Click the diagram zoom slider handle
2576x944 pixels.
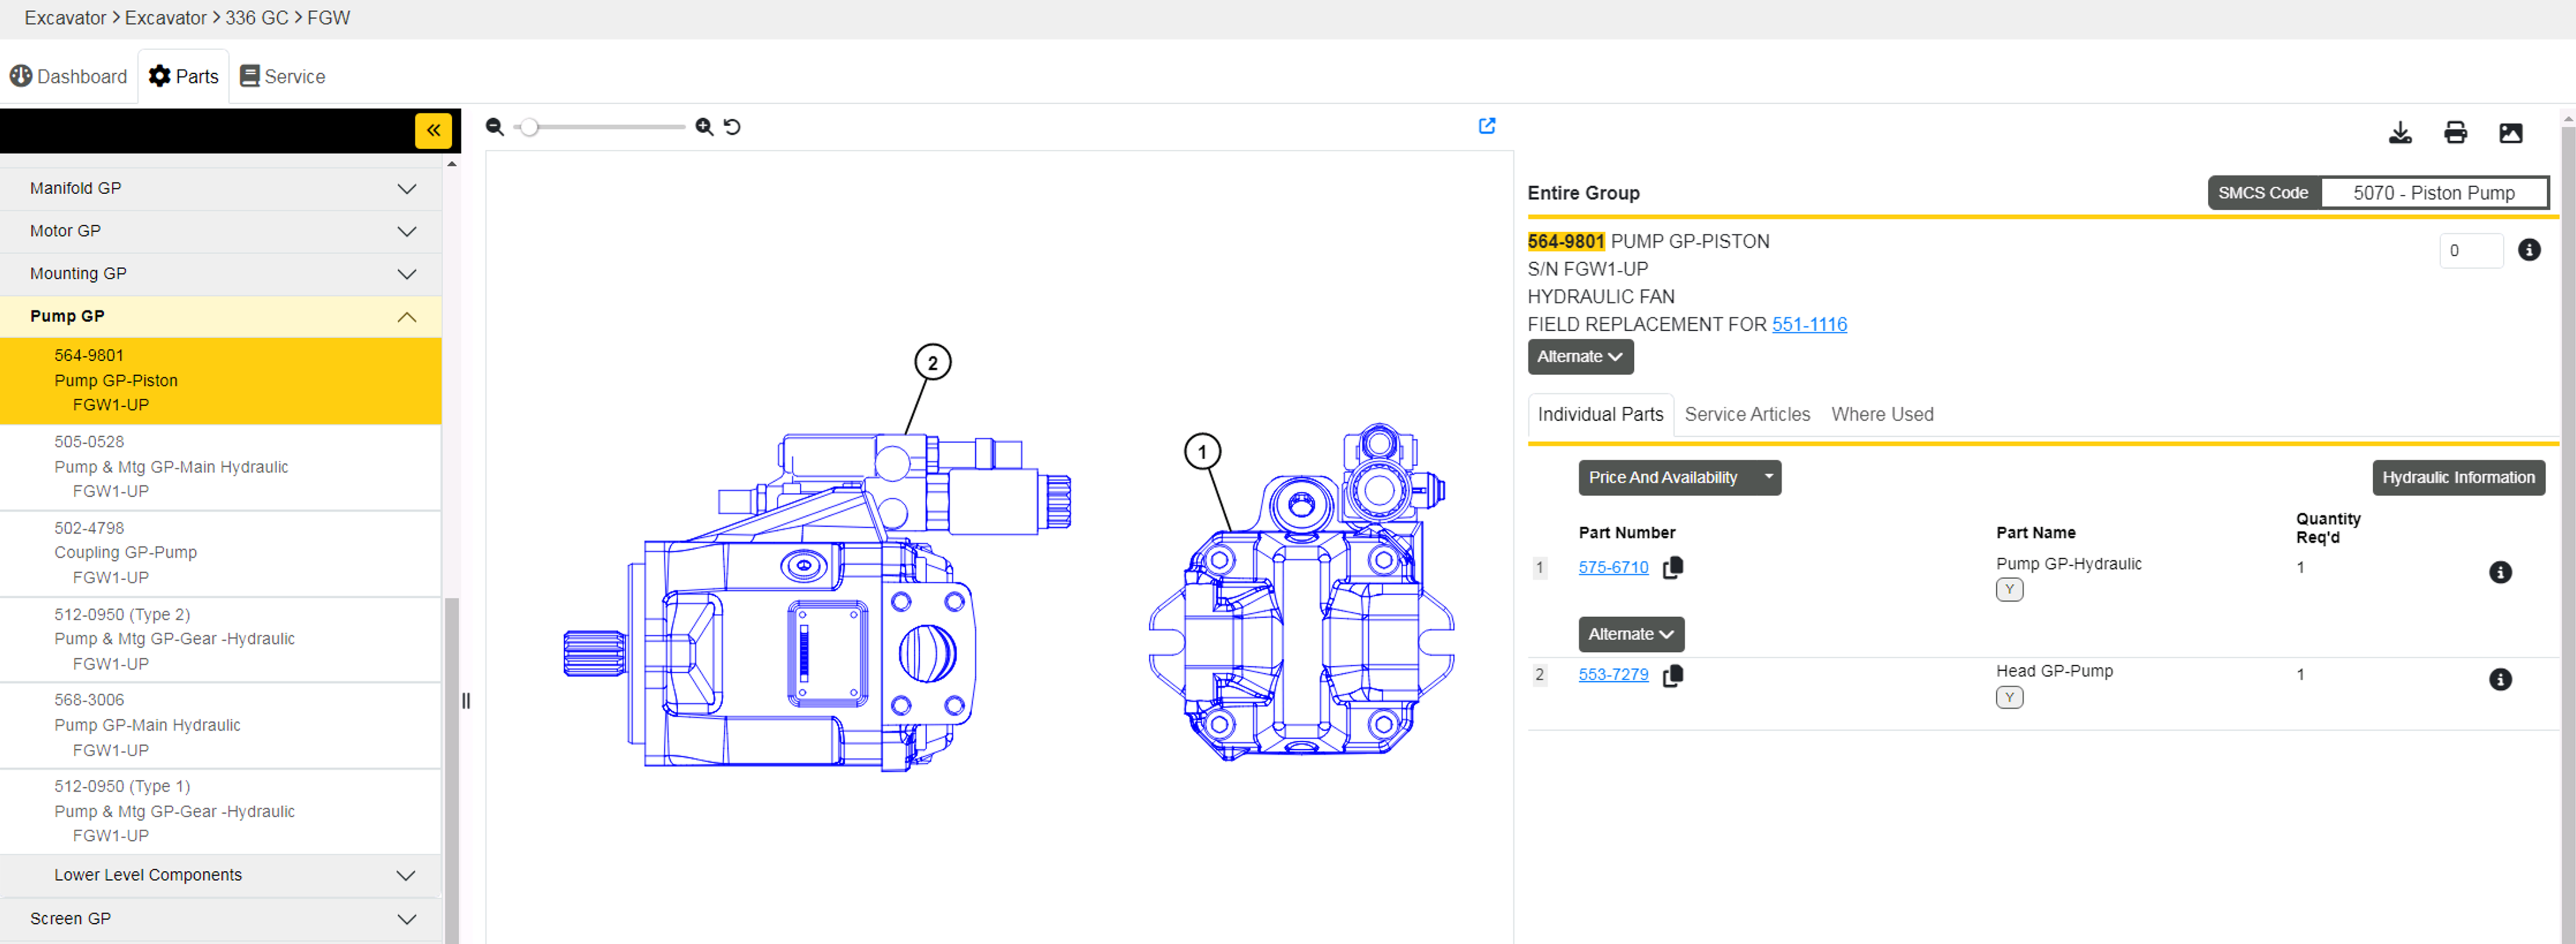coord(529,127)
